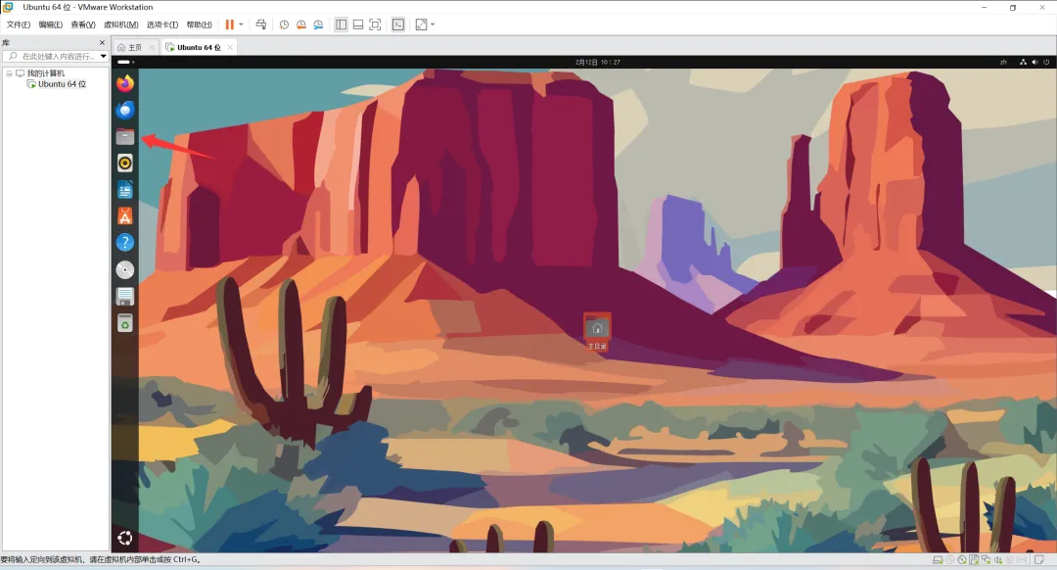
Task: Pause the virtual machine with orange pause button
Action: 230,24
